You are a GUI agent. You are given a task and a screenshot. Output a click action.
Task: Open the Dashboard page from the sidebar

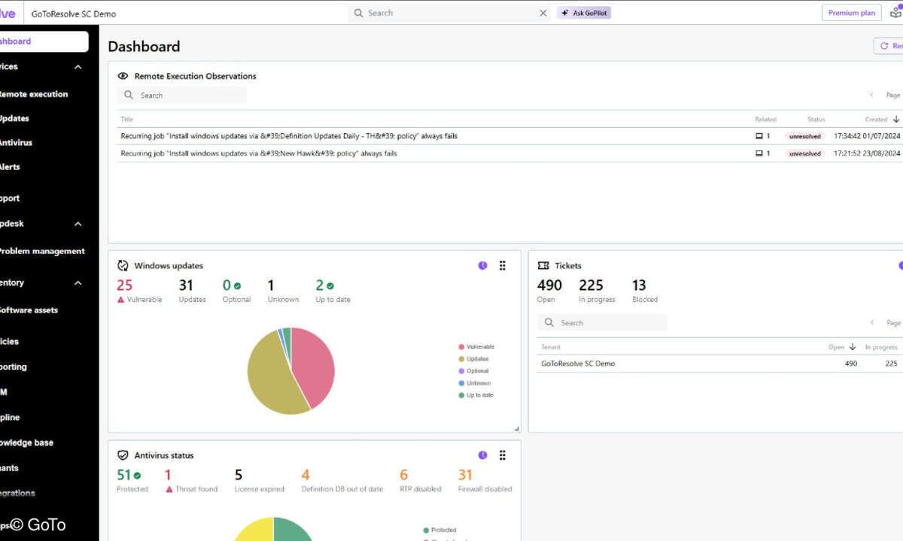click(44, 41)
